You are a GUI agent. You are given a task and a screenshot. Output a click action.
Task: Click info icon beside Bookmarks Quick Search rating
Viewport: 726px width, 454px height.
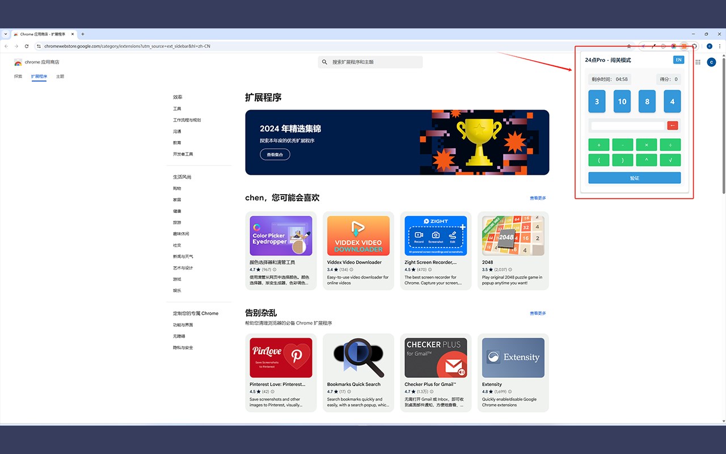coord(349,392)
